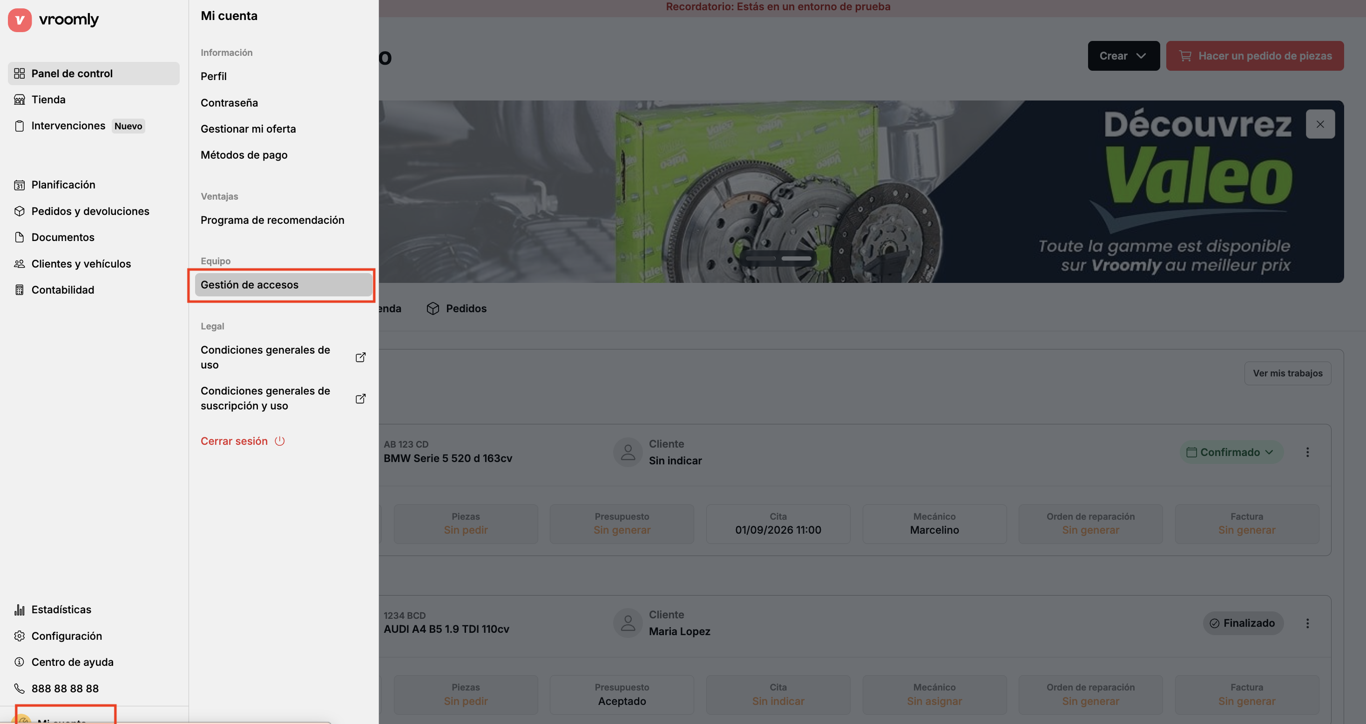Open Clientes y vehículos people icon

coord(20,263)
